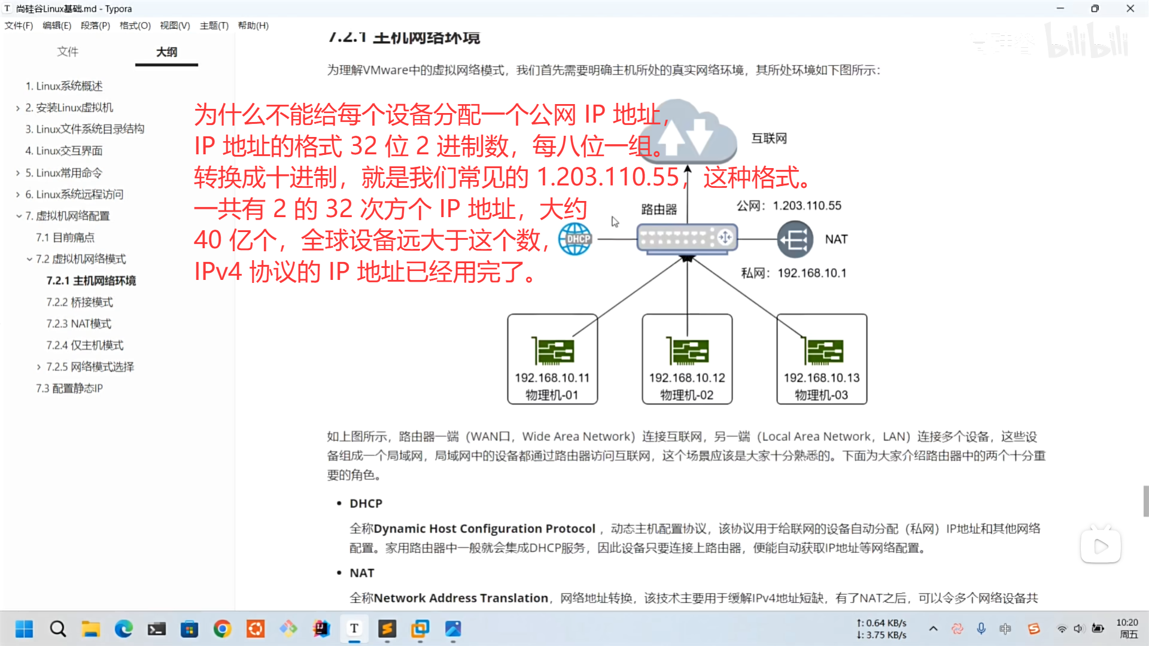Show hidden system tray icons chevron

point(933,629)
